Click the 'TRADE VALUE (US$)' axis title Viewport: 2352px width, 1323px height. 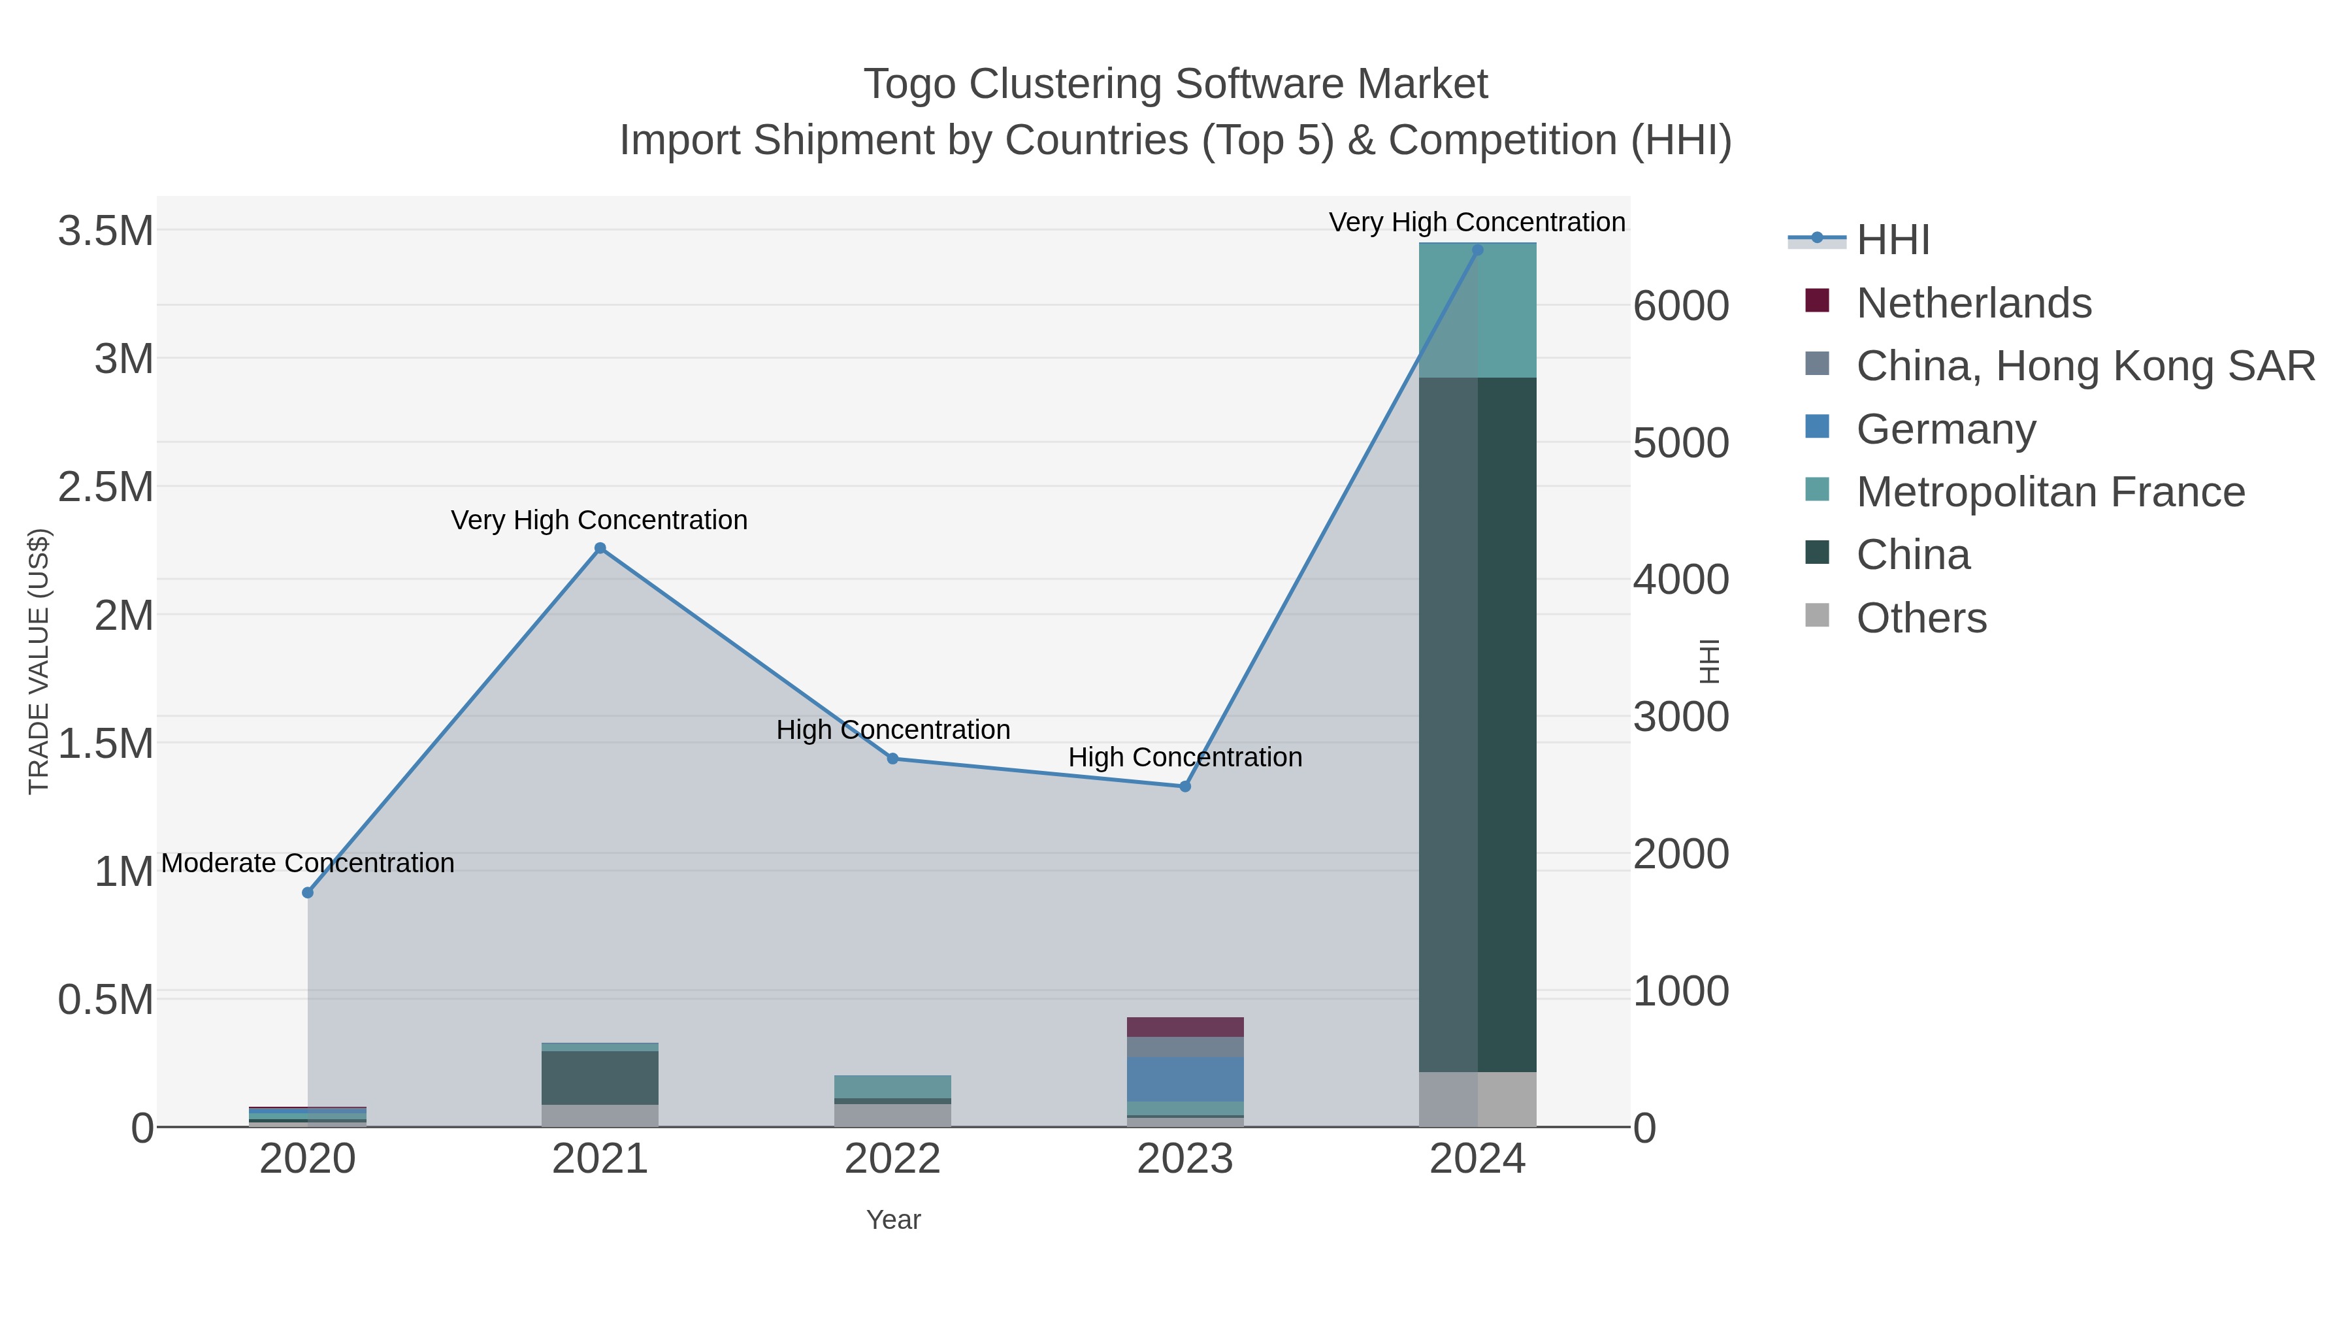coord(39,661)
